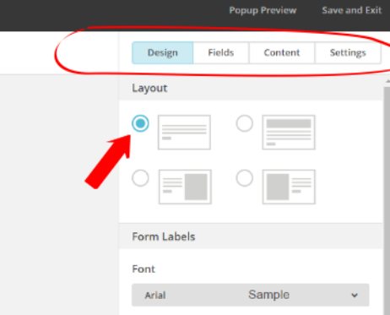Click the chevron arrow on the Font selector
Screen dimensions: 390x315
355,296
